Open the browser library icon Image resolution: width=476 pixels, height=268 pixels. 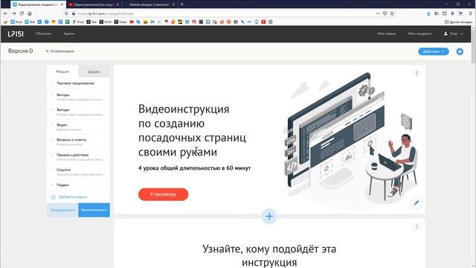click(x=437, y=13)
